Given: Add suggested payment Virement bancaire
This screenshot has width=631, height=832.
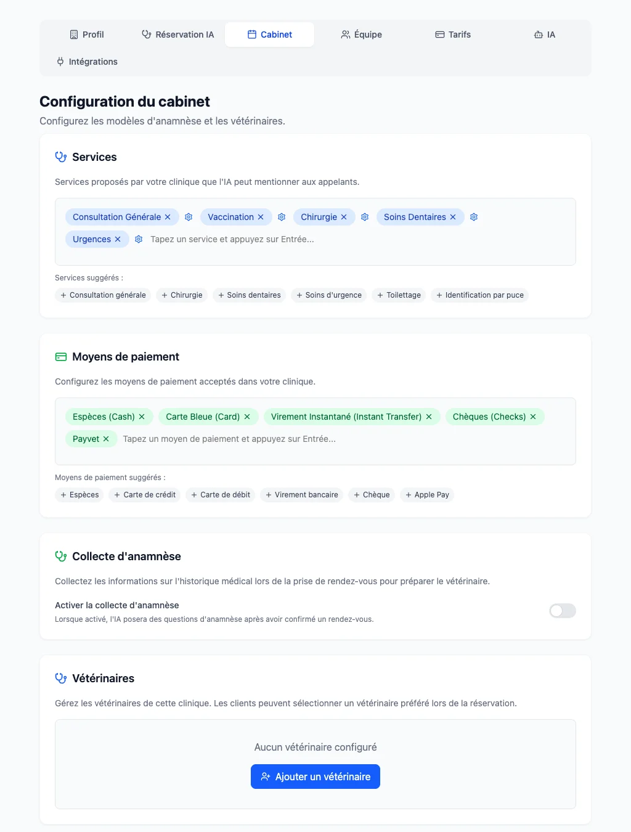Looking at the screenshot, I should 301,495.
